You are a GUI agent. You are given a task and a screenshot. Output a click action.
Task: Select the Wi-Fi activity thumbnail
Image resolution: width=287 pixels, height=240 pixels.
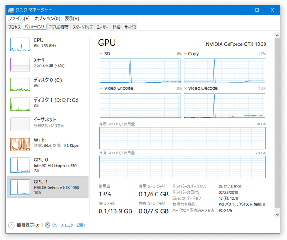(20, 144)
